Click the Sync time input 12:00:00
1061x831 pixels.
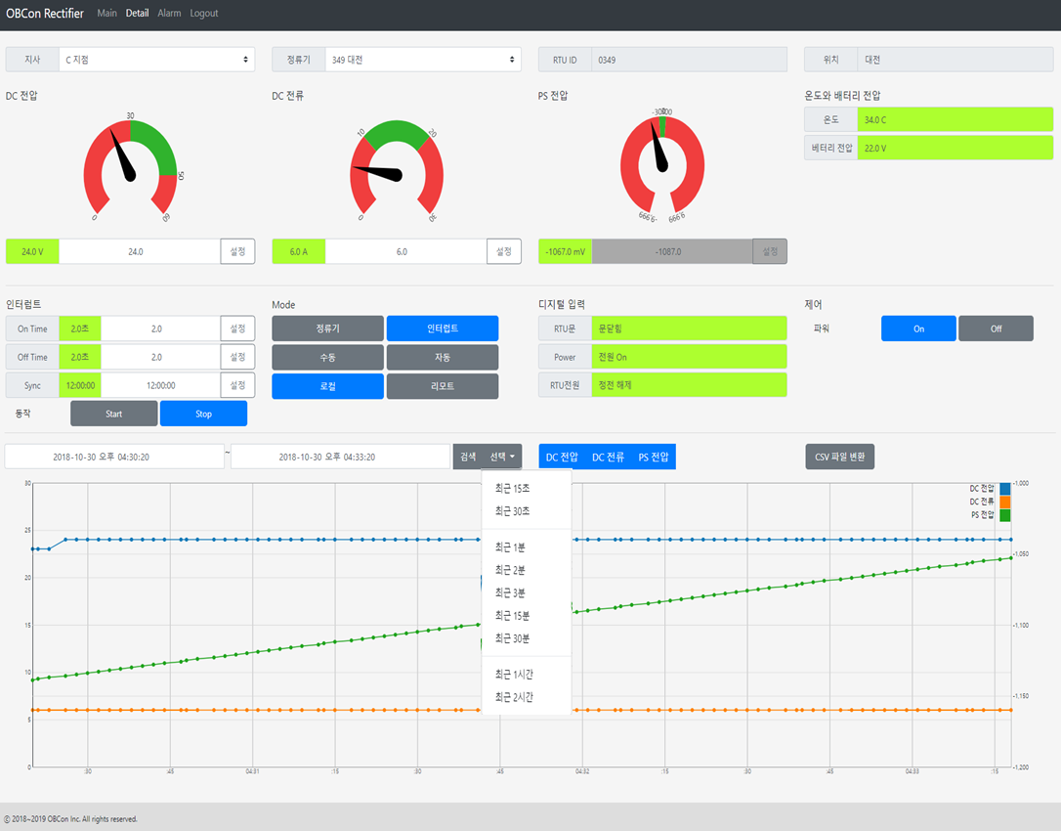click(160, 385)
